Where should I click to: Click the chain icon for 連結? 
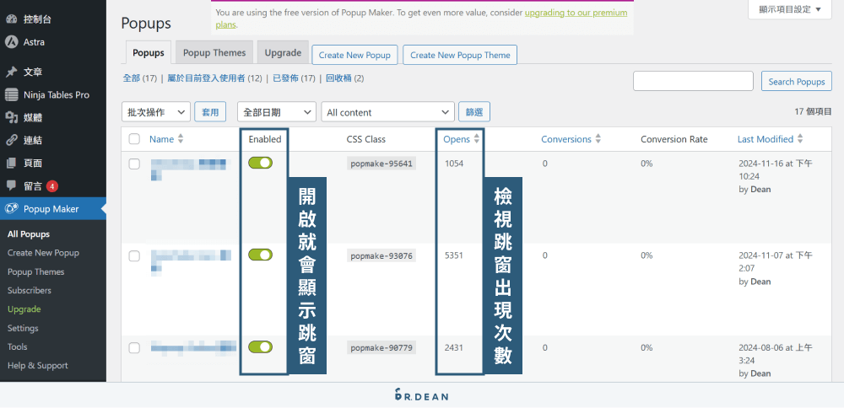point(11,140)
